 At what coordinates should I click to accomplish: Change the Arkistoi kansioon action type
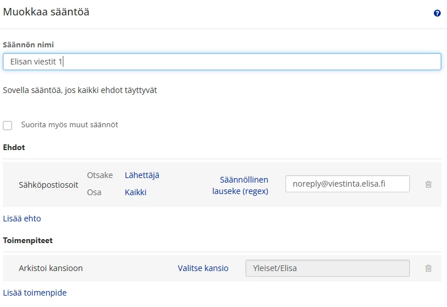[x=51, y=268]
